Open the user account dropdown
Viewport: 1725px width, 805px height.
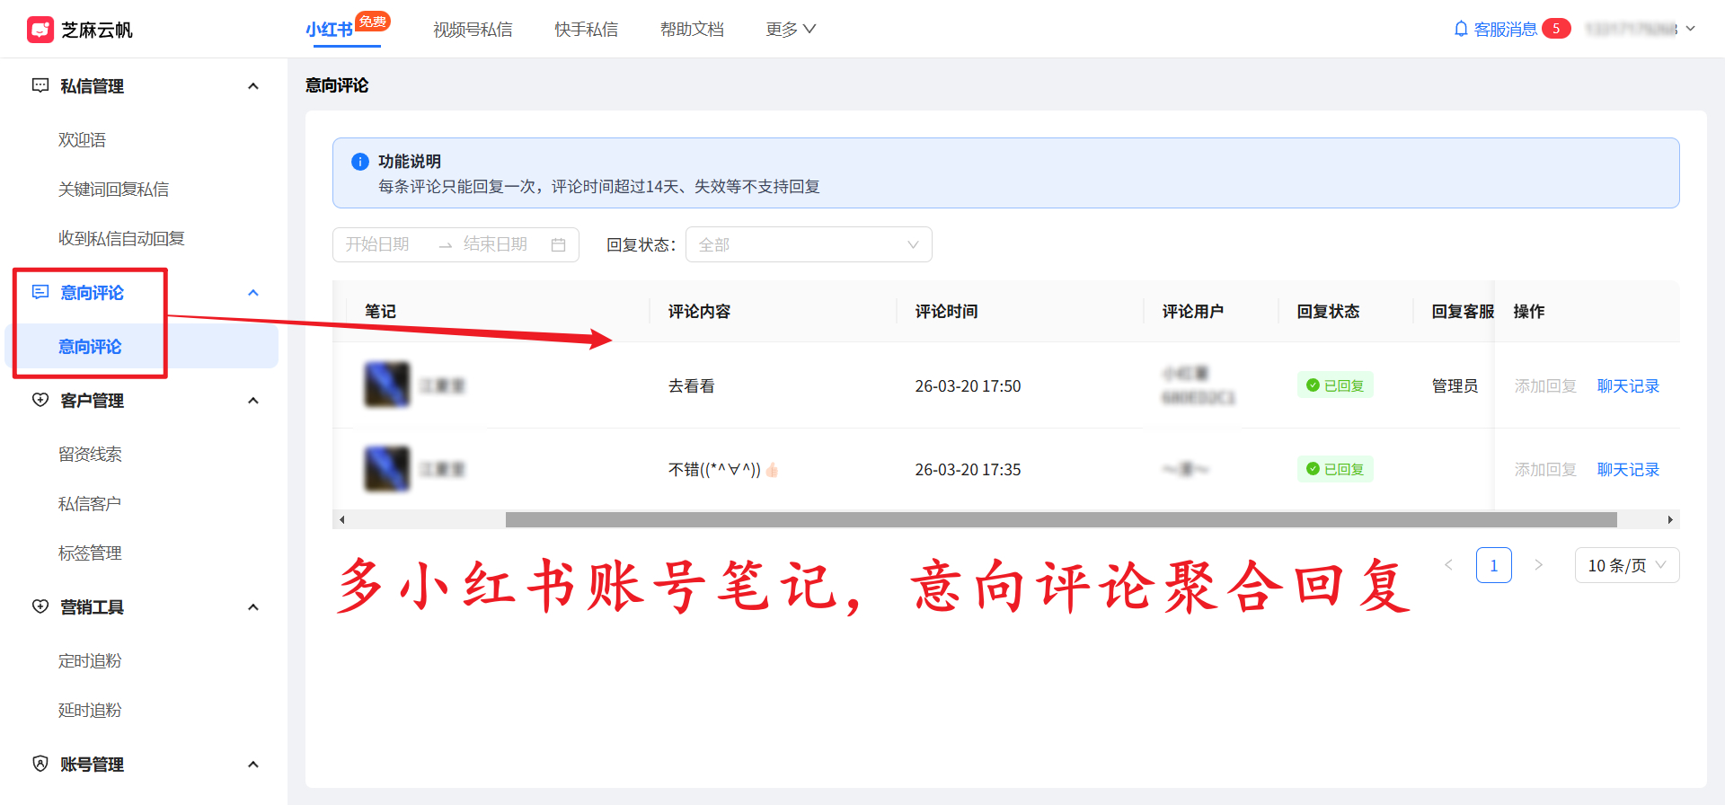coord(1641,29)
